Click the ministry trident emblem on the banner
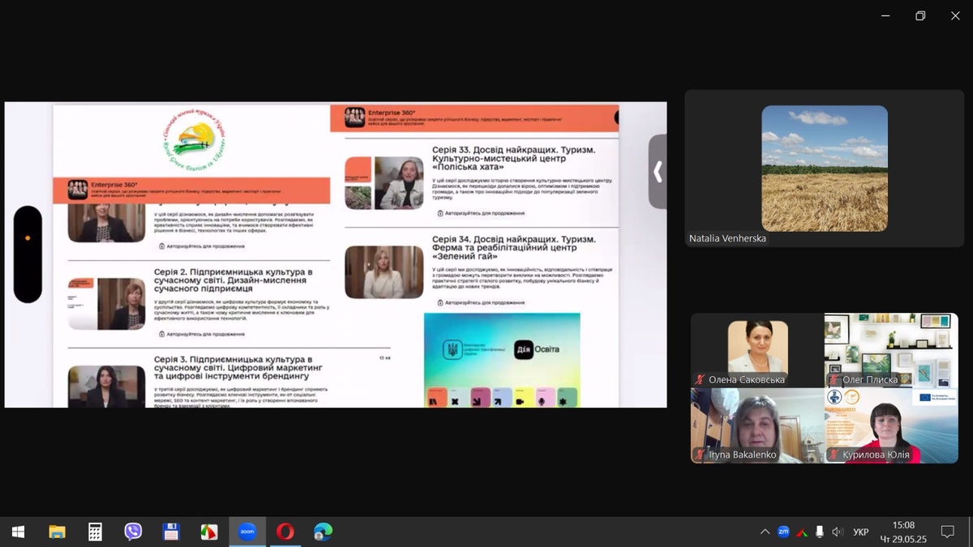The width and height of the screenshot is (973, 547). point(451,349)
